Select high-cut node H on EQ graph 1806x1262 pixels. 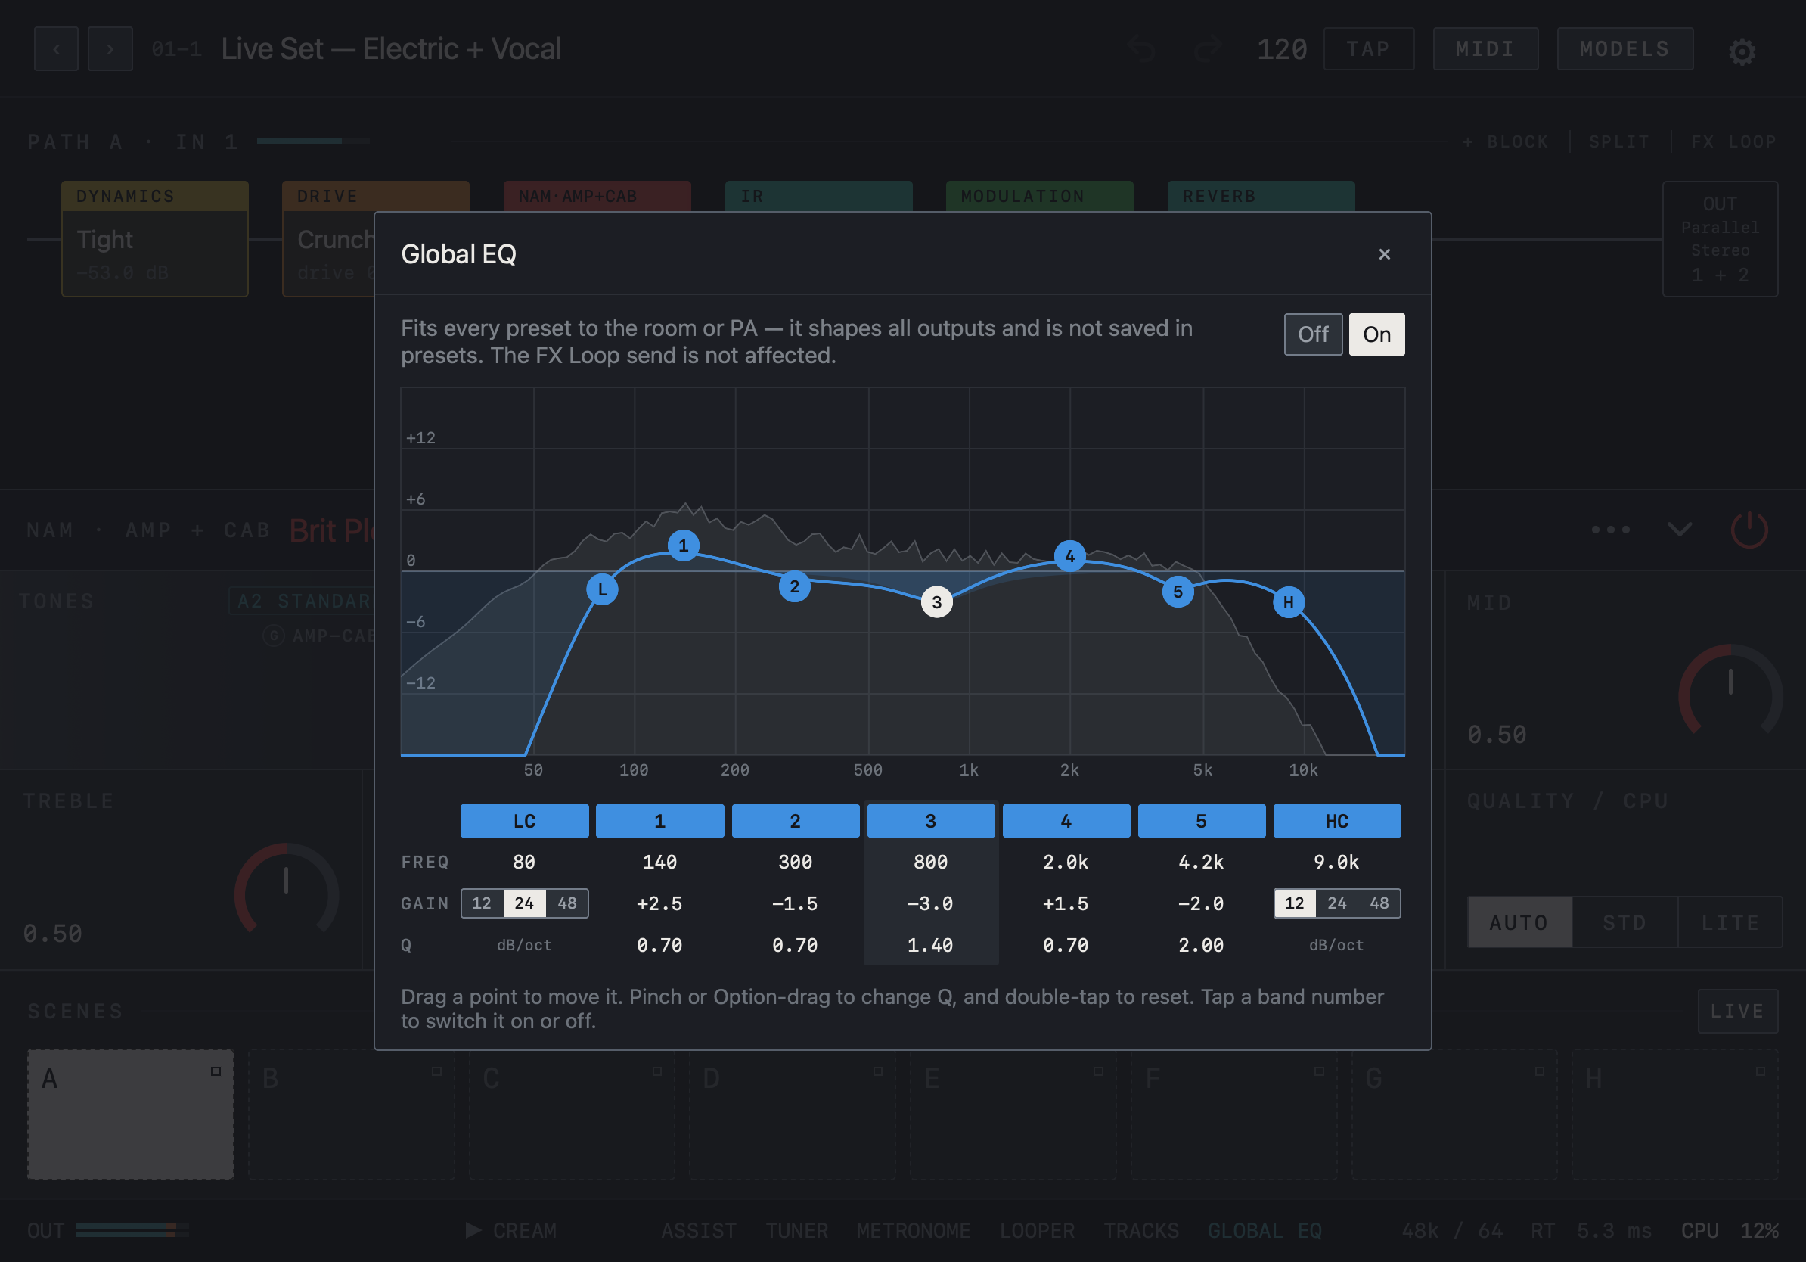point(1288,602)
